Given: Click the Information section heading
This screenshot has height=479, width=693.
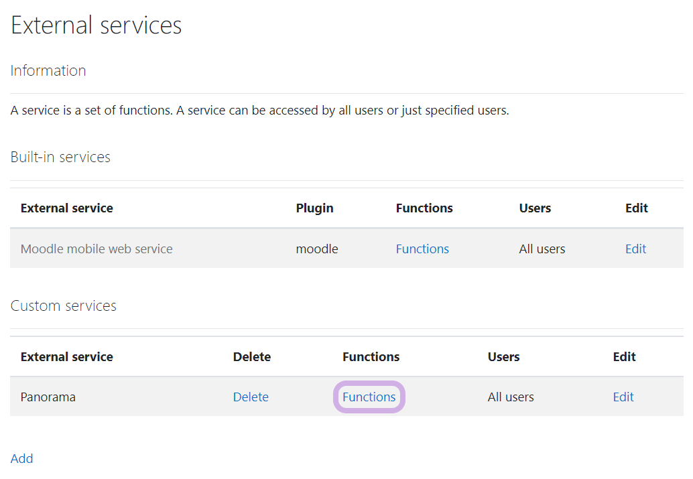Looking at the screenshot, I should (48, 71).
